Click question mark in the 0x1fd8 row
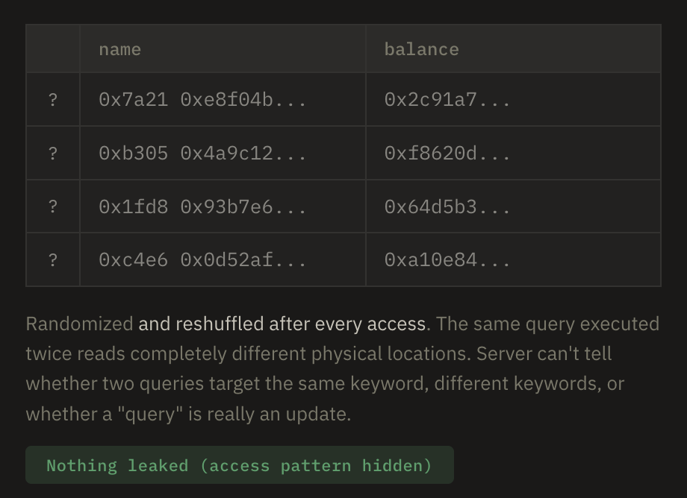687x498 pixels. tap(53, 207)
